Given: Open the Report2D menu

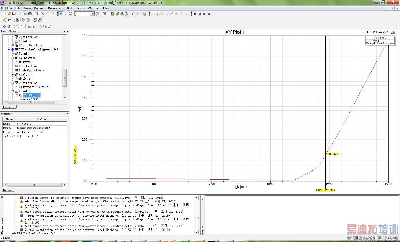Looking at the screenshot, I should [x=55, y=8].
